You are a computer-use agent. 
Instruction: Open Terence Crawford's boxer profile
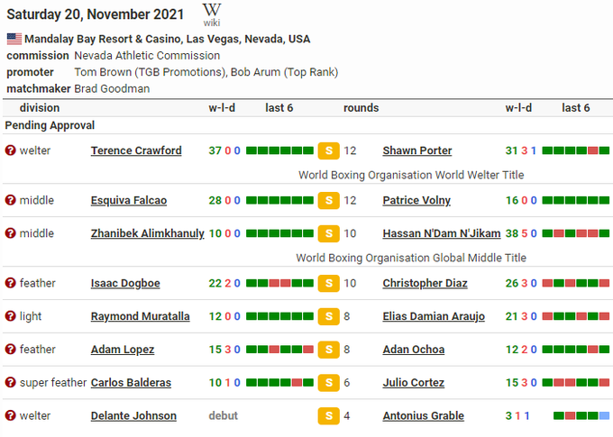tap(136, 150)
